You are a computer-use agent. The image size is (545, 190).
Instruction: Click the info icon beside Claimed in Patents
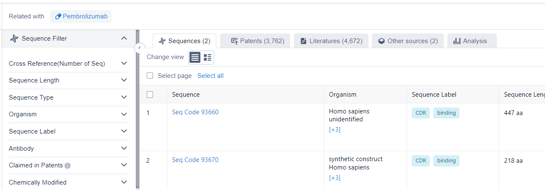(68, 166)
